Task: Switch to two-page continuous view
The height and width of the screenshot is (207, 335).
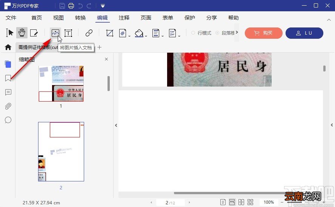Action: click(250, 202)
